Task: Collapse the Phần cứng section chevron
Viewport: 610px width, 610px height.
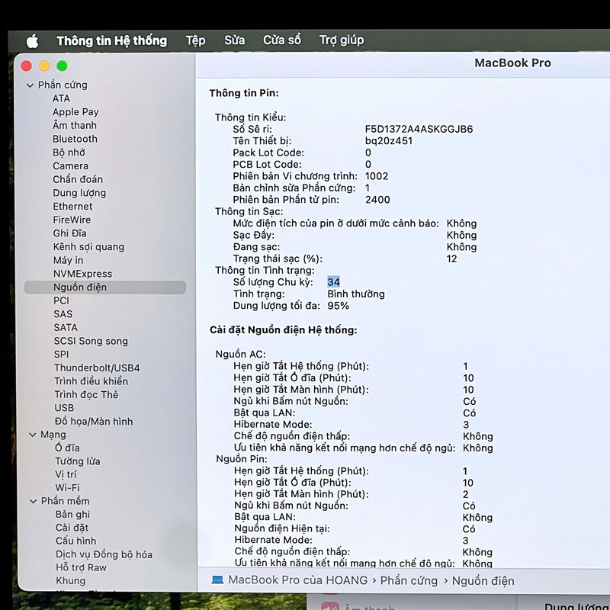Action: coord(30,85)
